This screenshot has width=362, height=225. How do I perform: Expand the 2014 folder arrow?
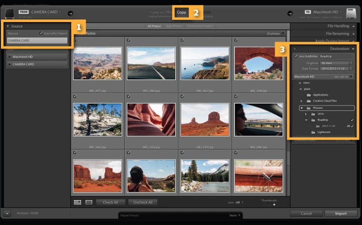(306, 114)
